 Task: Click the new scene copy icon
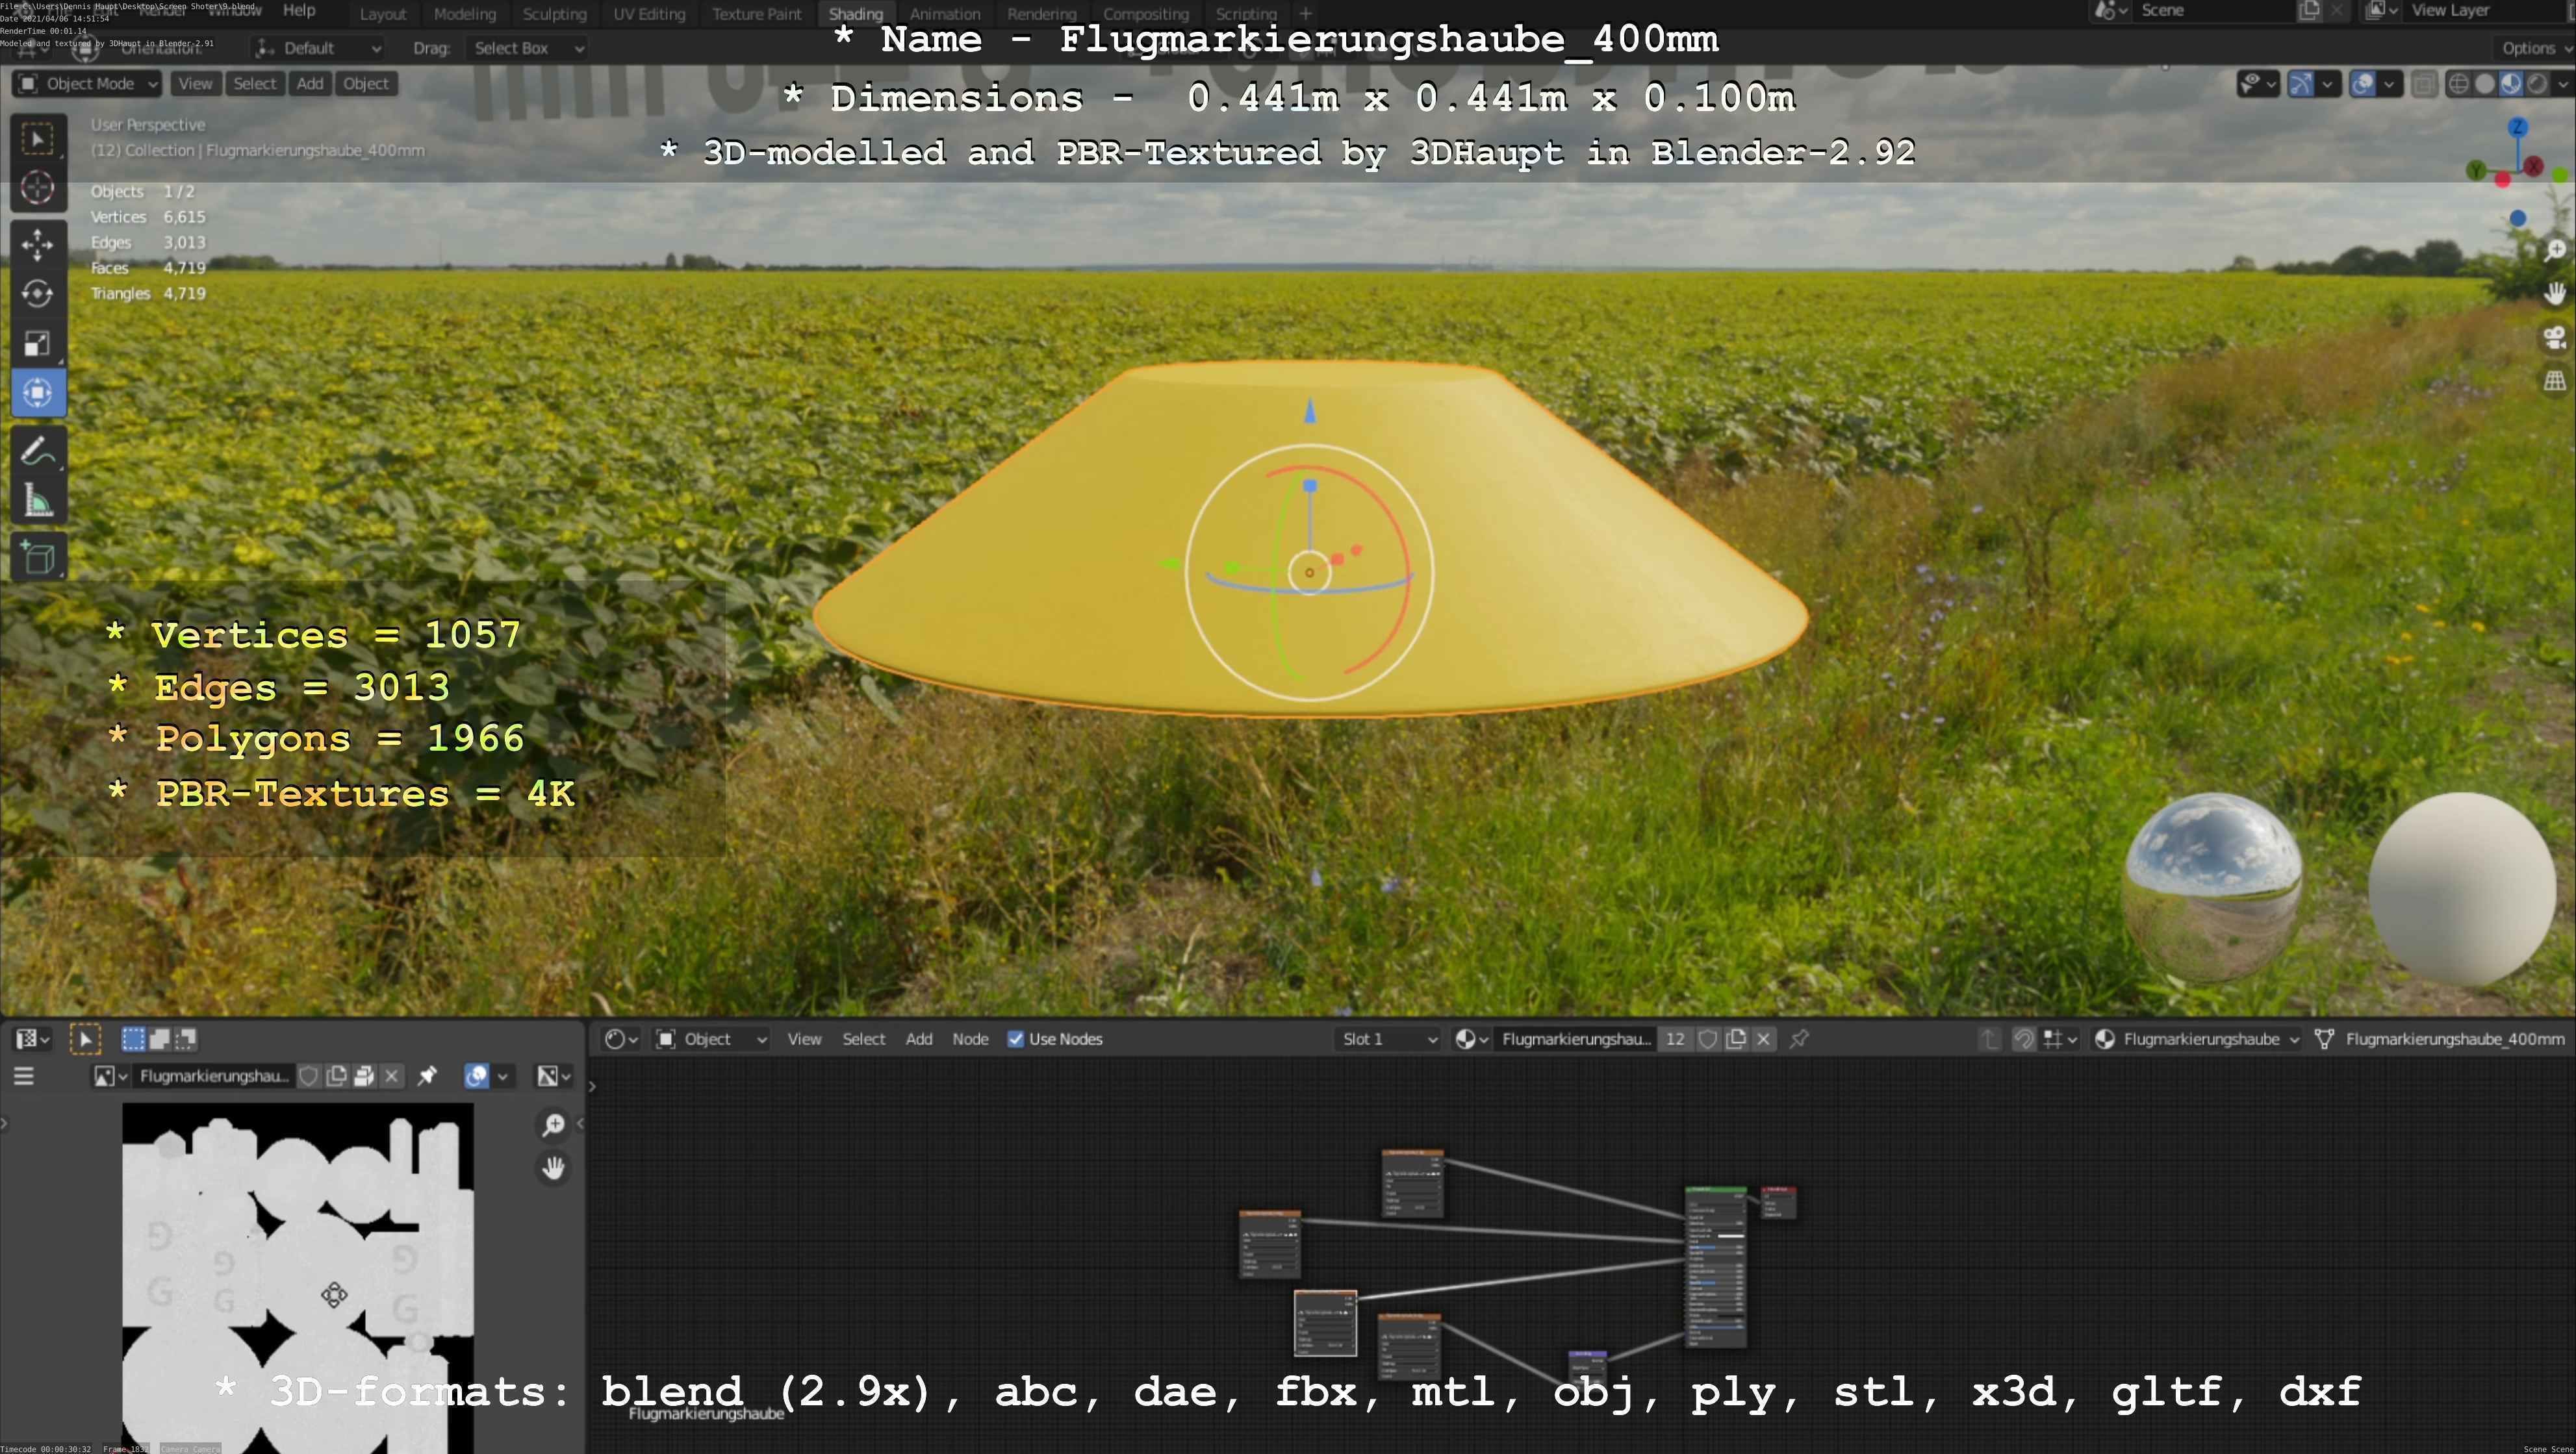2309,11
